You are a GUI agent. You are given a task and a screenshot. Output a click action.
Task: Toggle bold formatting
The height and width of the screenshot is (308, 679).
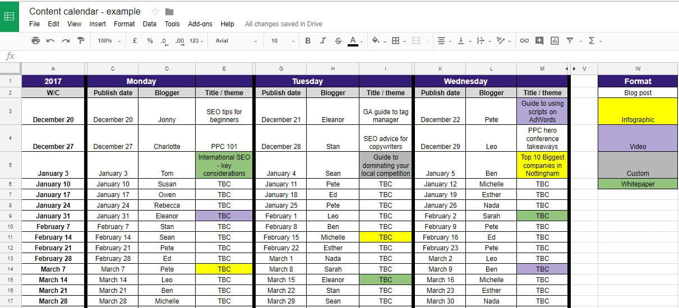click(x=308, y=40)
